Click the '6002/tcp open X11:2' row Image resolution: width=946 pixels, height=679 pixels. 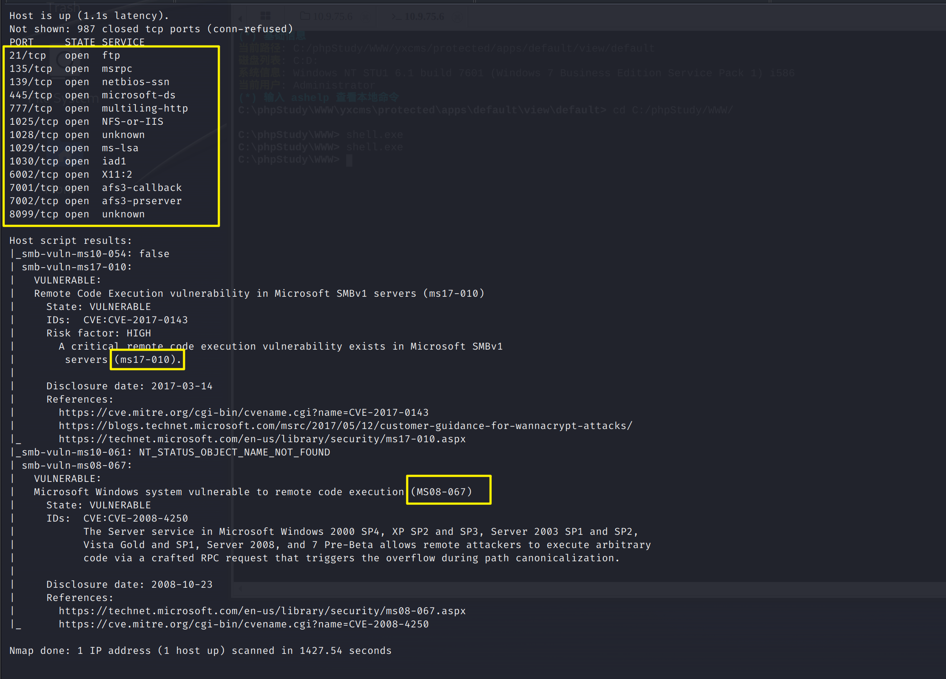pyautogui.click(x=71, y=175)
